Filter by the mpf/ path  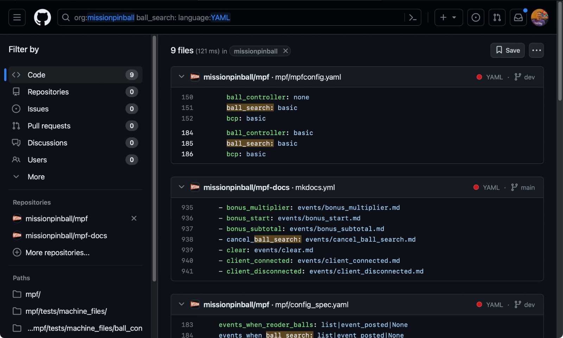[33, 294]
